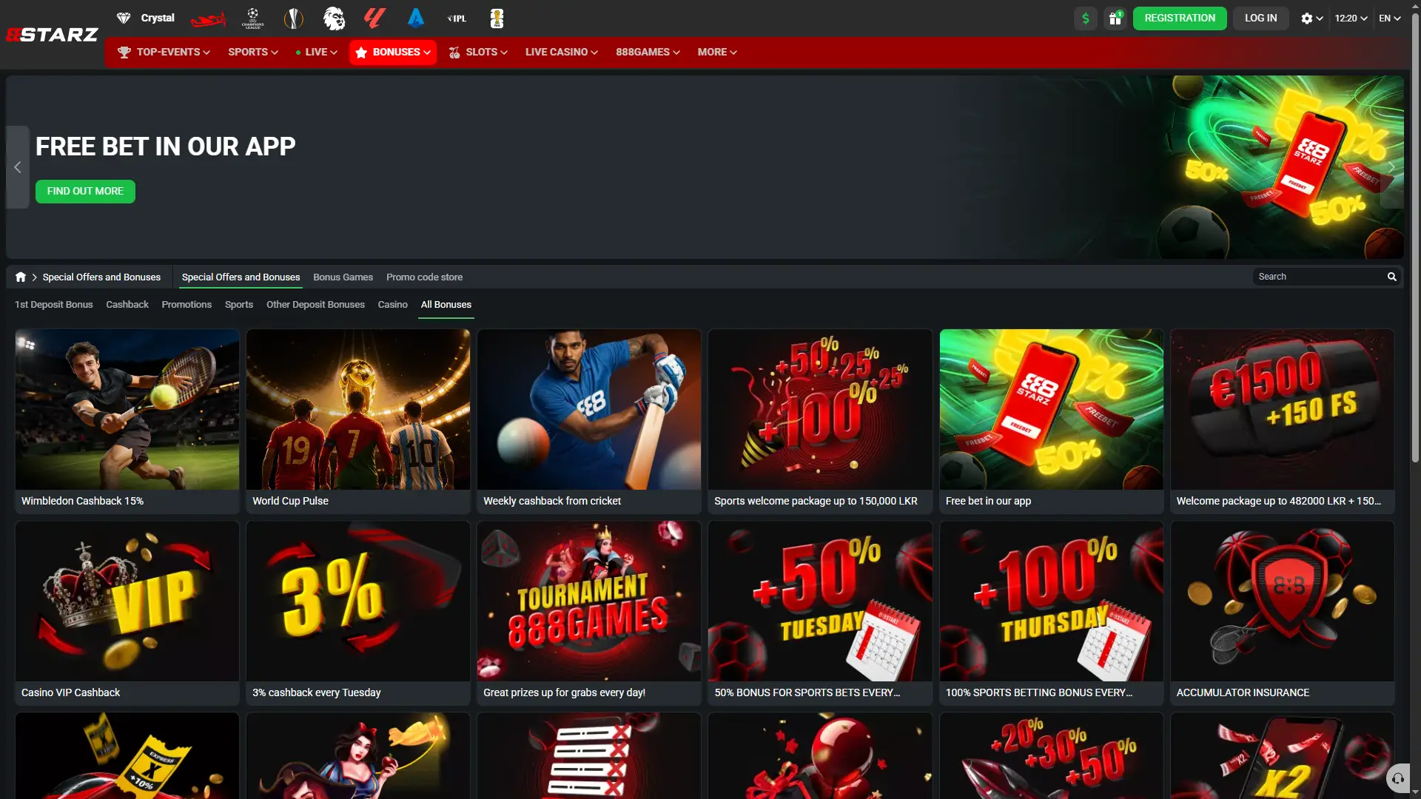Open the IPL shortcut icon

457,18
